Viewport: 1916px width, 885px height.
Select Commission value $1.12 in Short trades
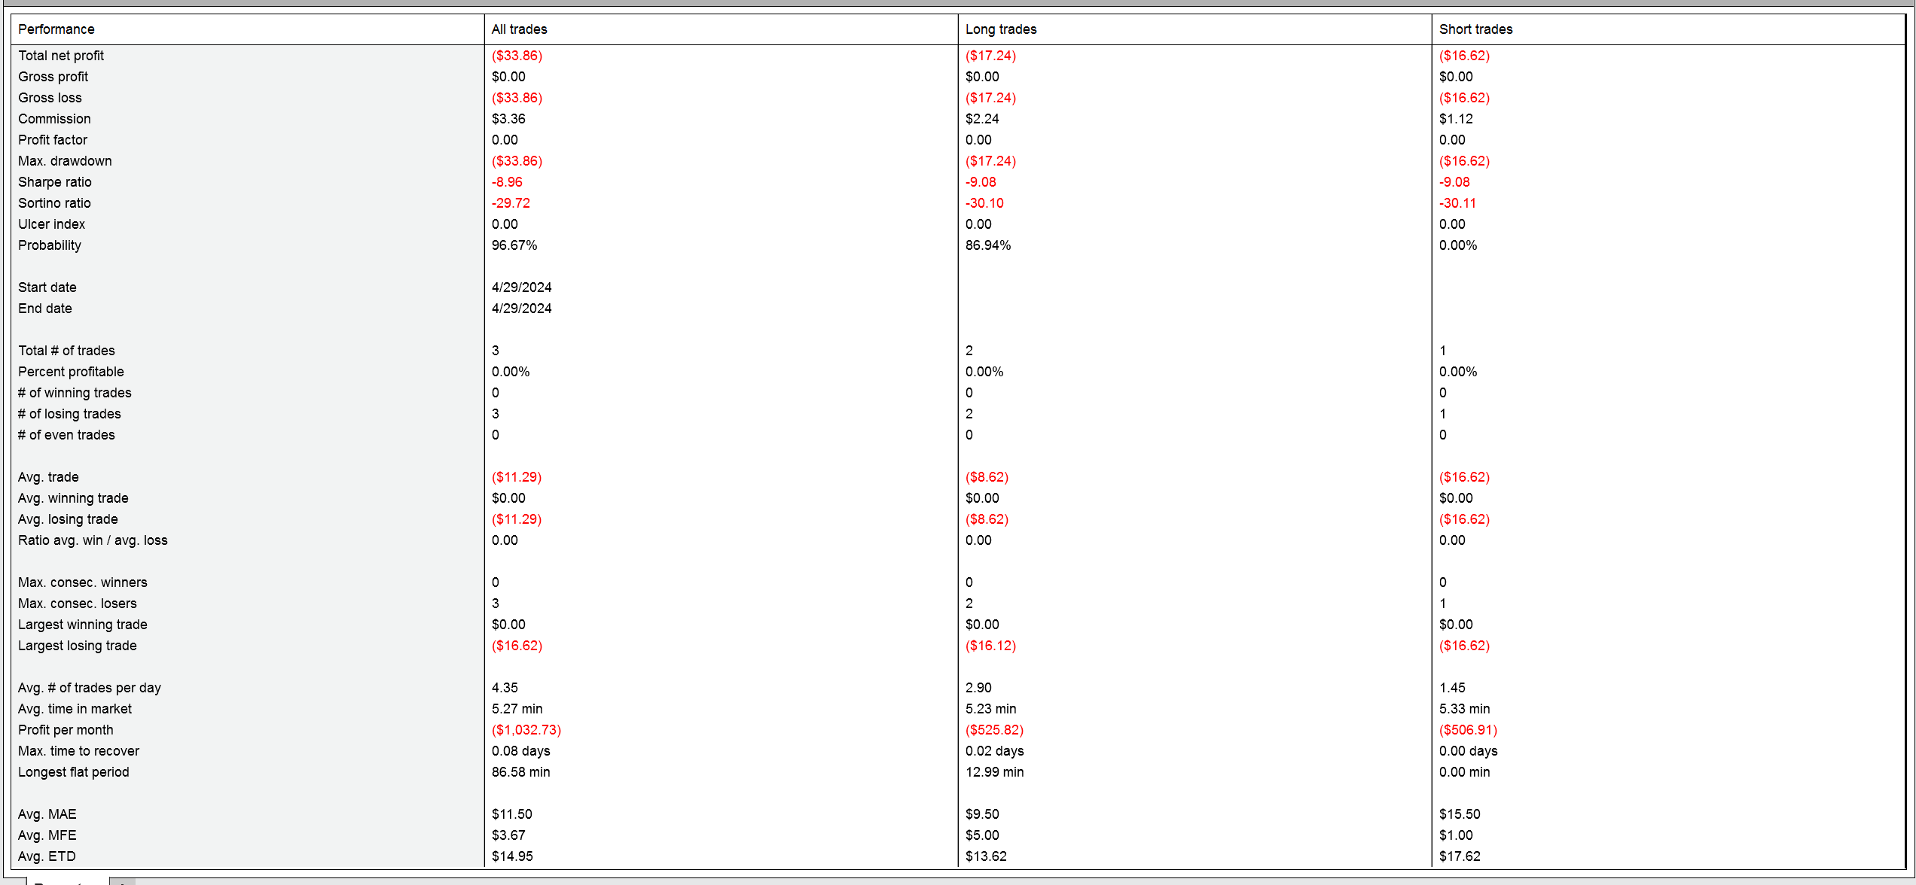point(1456,119)
